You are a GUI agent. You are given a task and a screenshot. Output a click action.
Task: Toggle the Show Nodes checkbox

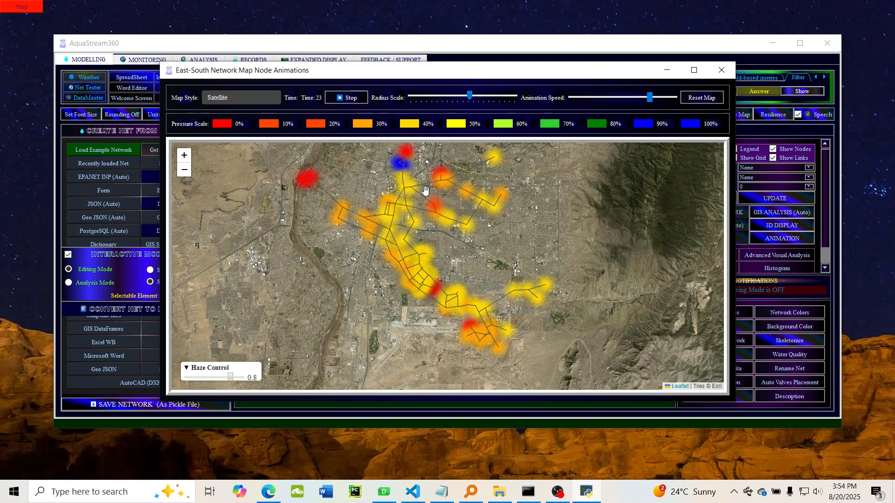point(773,149)
